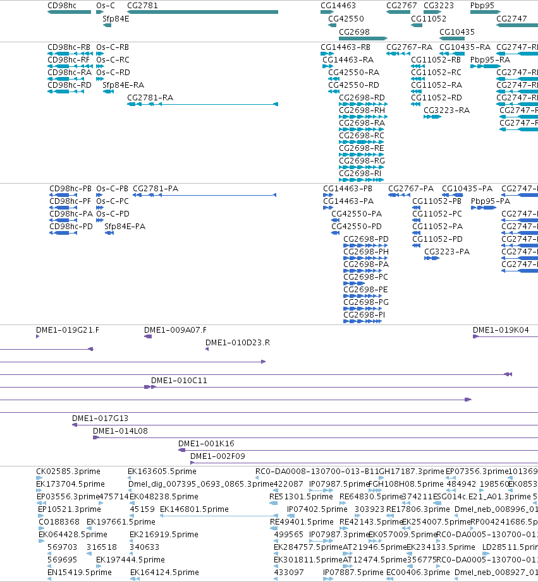This screenshot has width=538, height=582.
Task: Click the CG14463 gene label
Action: point(338,6)
